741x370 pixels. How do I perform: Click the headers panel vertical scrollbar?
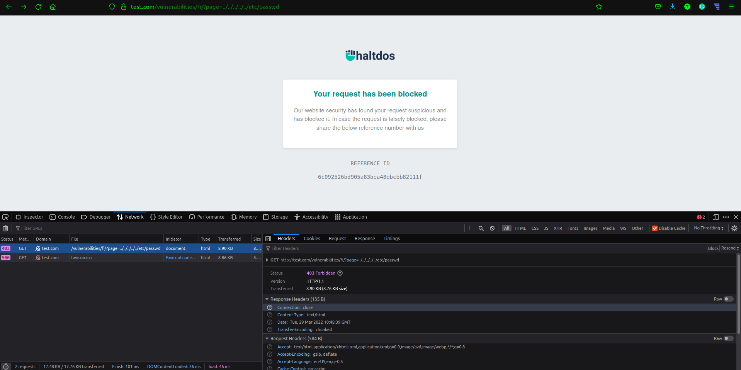739,294
